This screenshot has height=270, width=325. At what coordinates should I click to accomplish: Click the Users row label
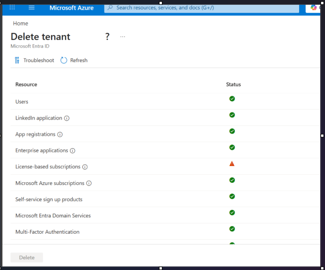(22, 102)
